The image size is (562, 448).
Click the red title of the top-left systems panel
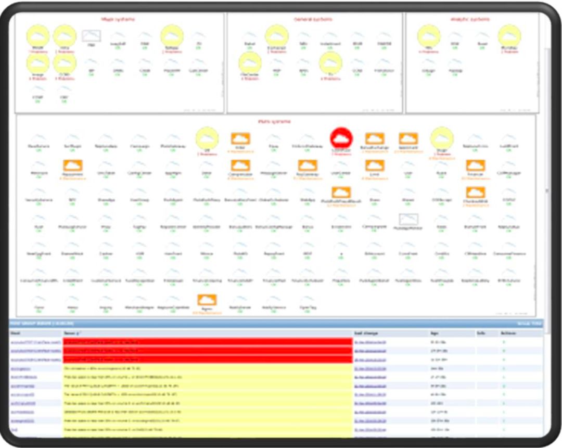[x=118, y=19]
